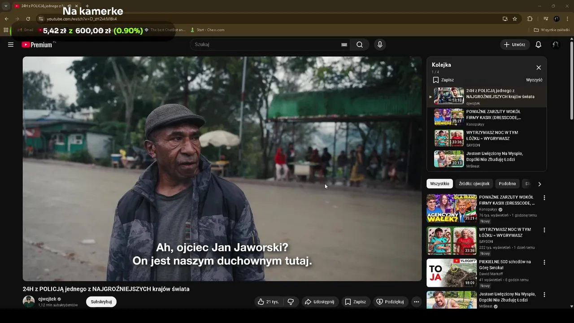Open a new browser tab
The height and width of the screenshot is (323, 574).
[87, 6]
